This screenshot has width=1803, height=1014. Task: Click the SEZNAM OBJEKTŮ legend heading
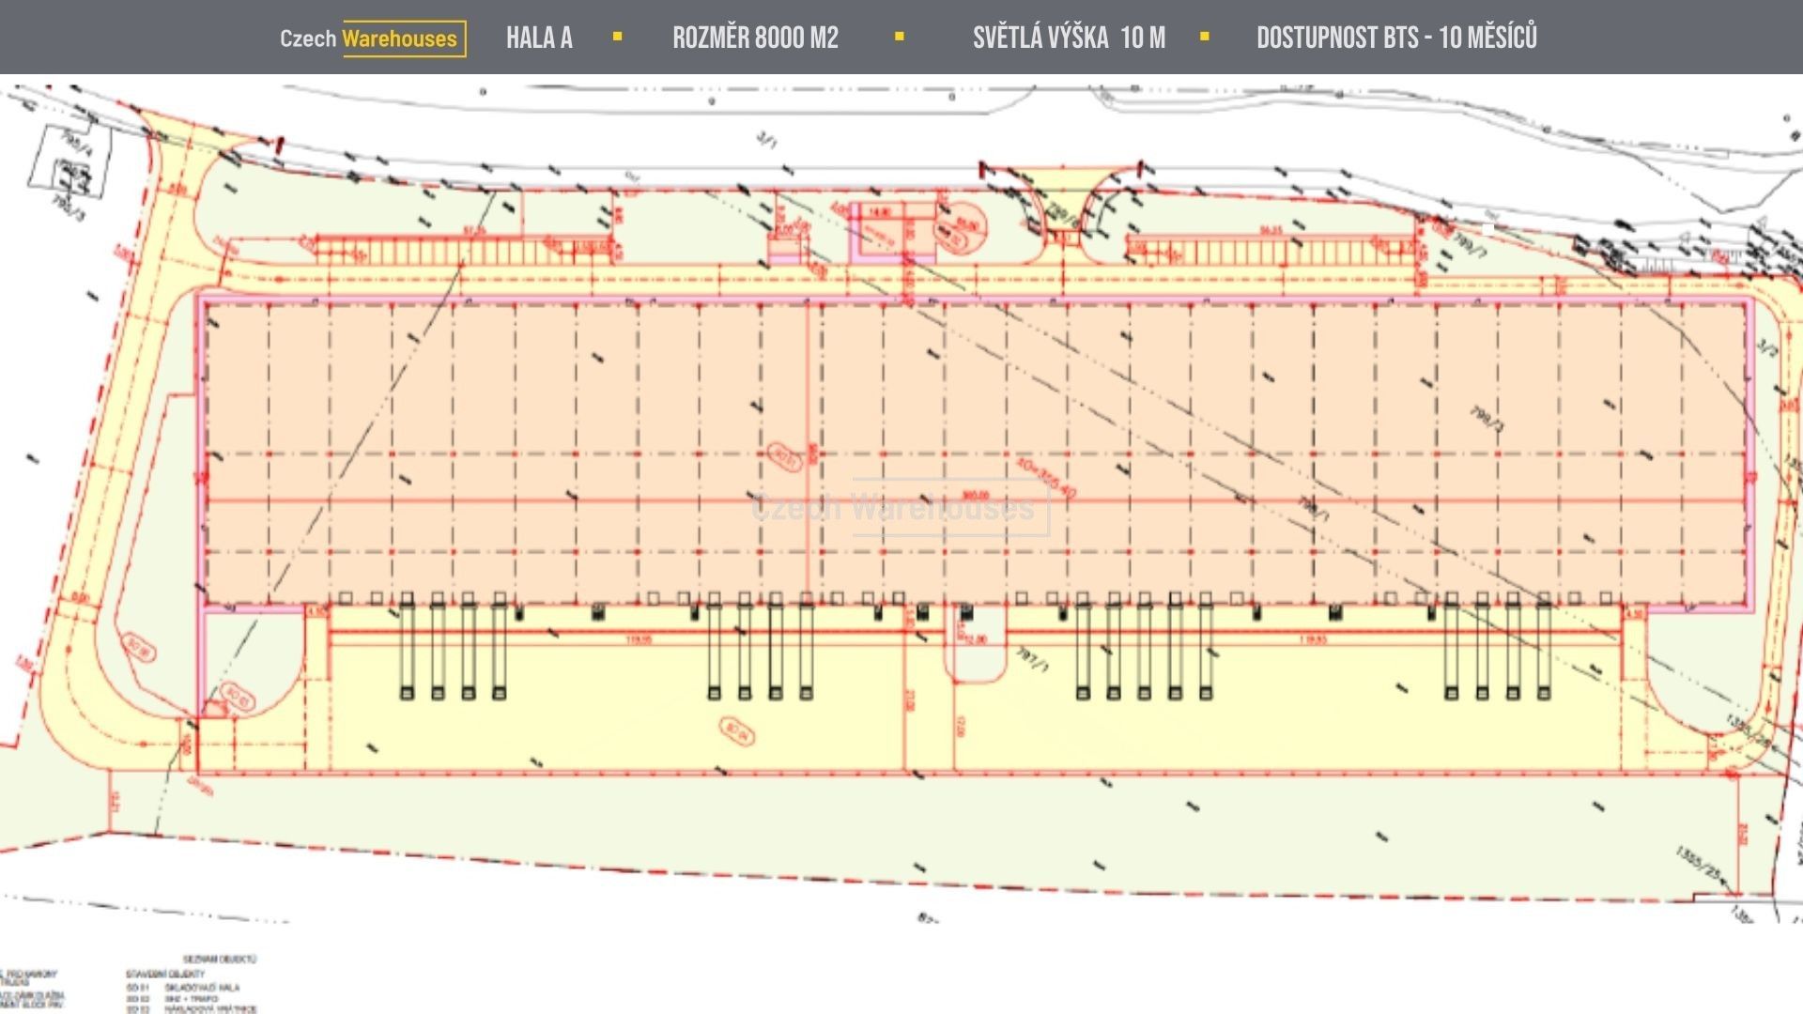click(x=220, y=960)
